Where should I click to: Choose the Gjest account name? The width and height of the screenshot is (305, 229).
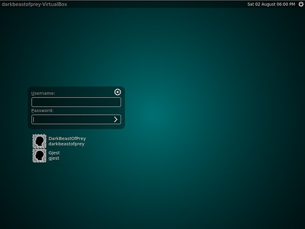pos(54,153)
